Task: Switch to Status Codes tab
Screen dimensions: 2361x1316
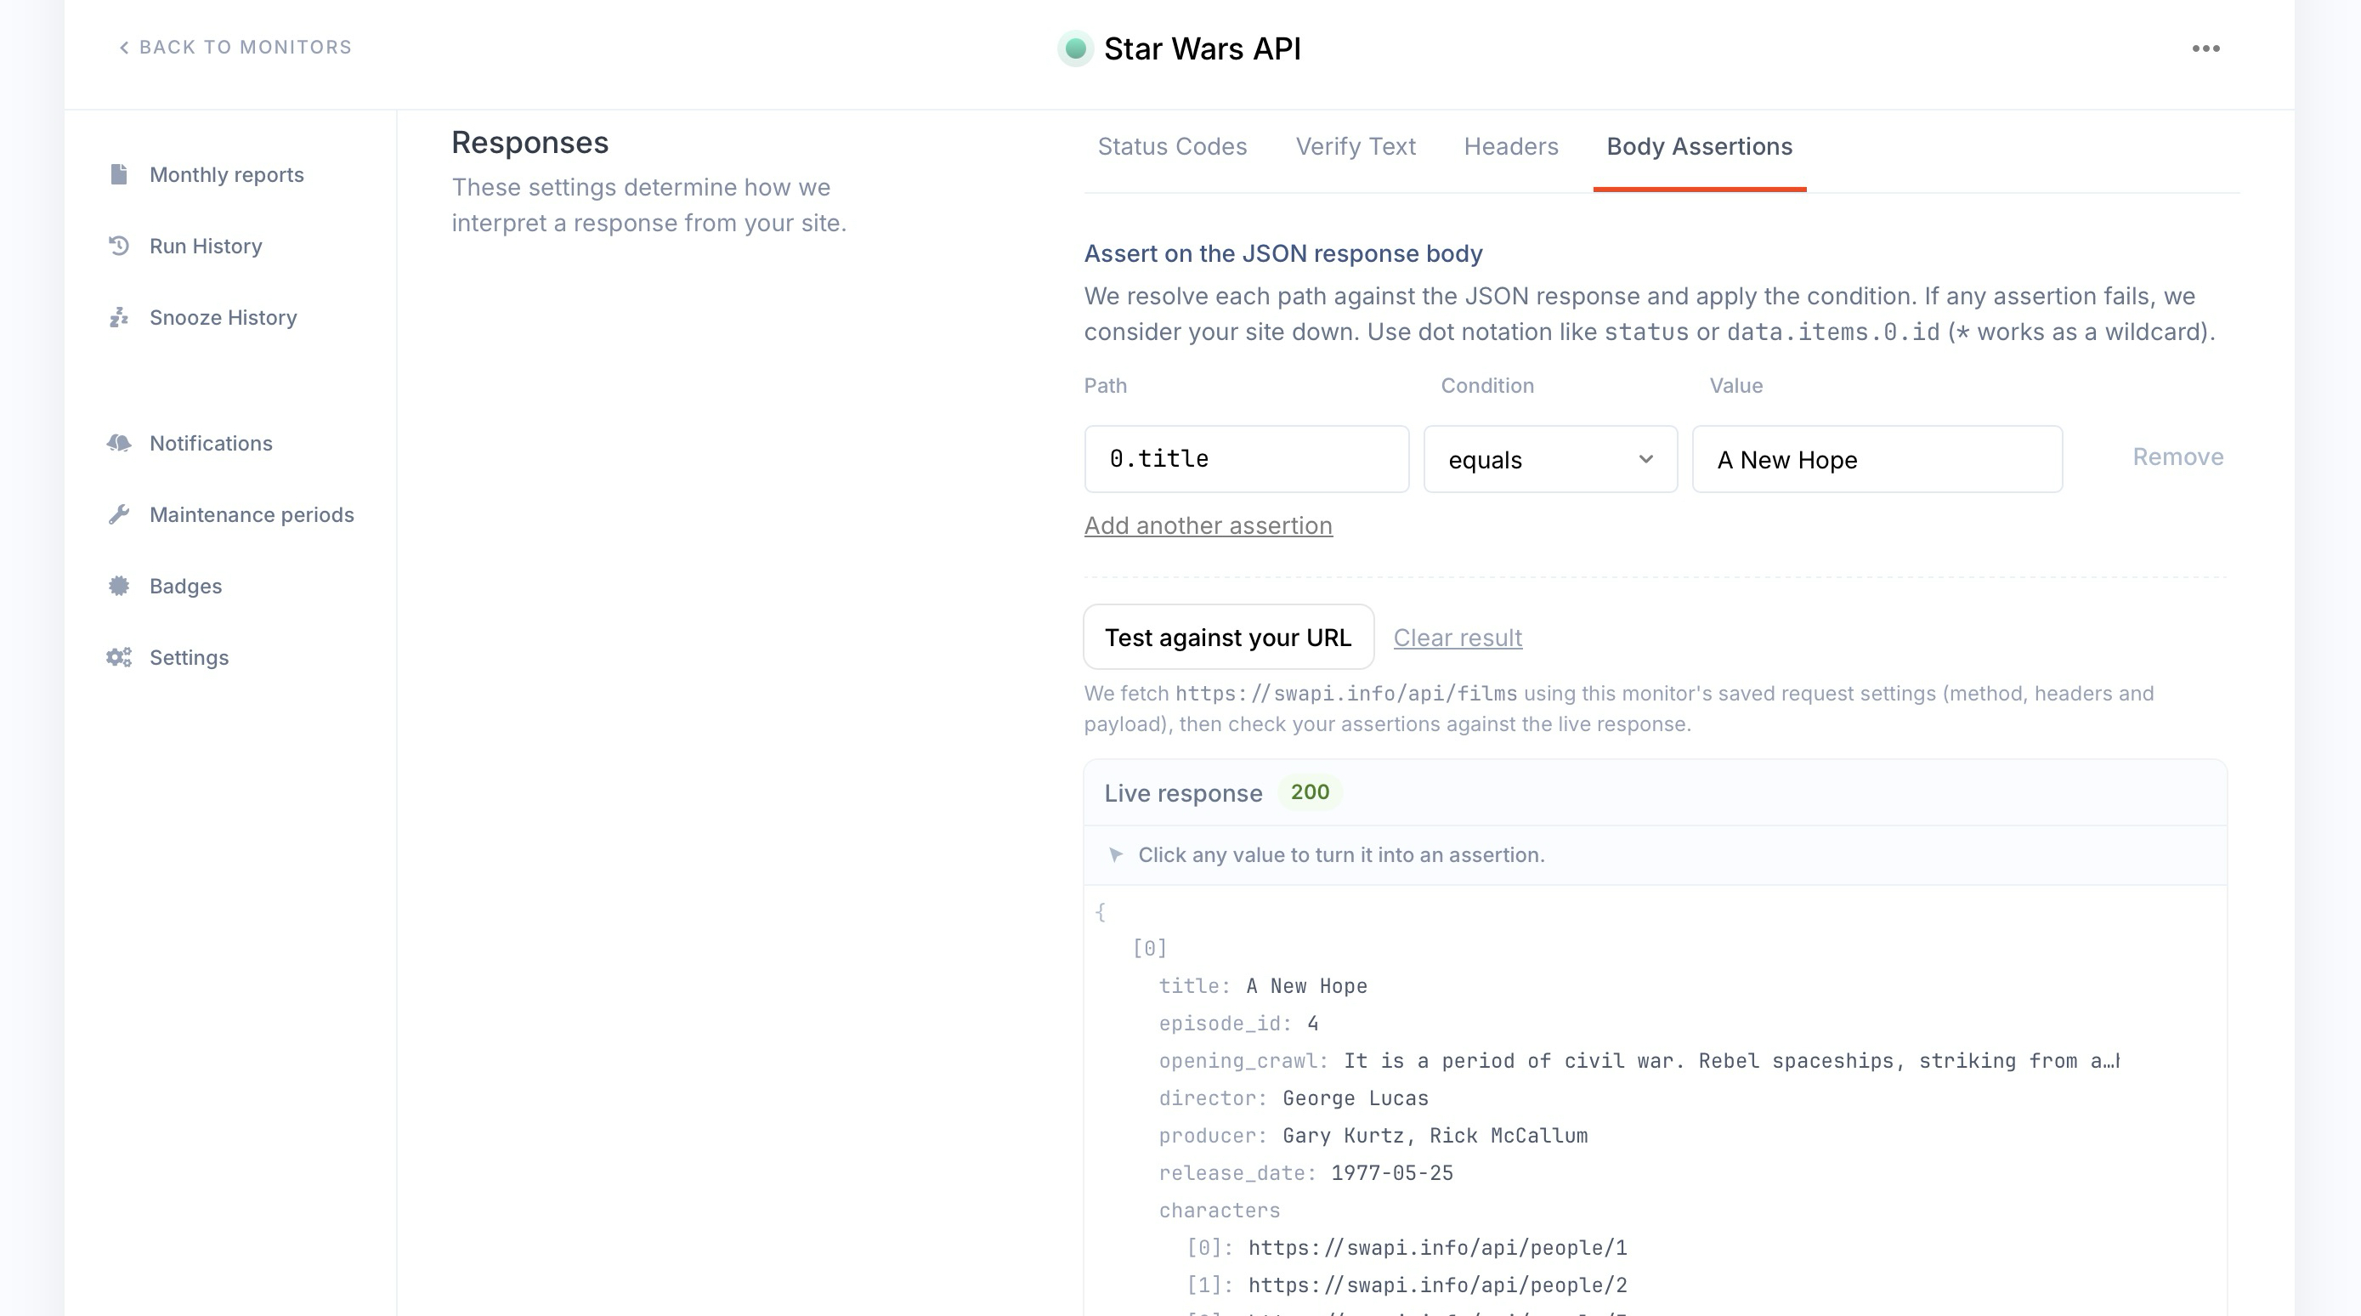Action: (x=1172, y=147)
